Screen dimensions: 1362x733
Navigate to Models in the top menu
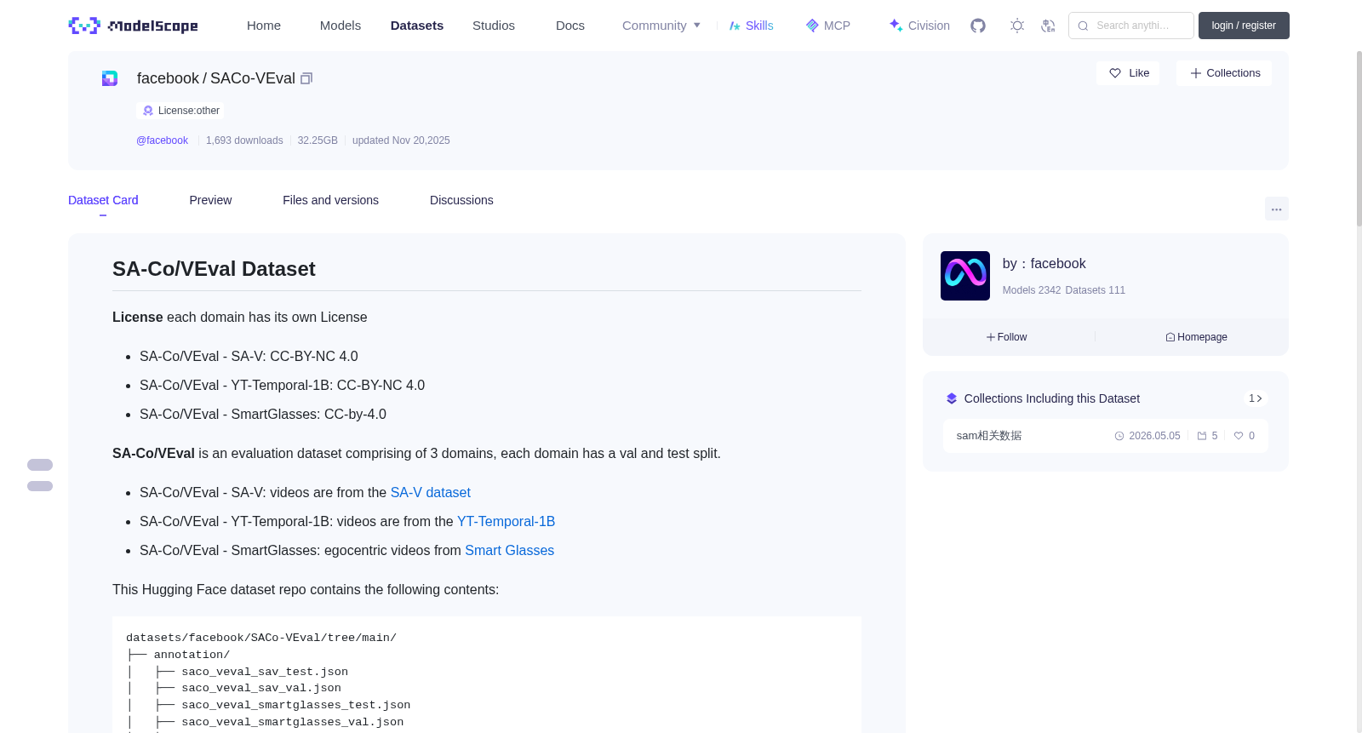(340, 26)
